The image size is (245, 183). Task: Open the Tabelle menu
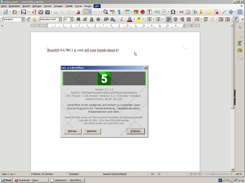(x=69, y=6)
